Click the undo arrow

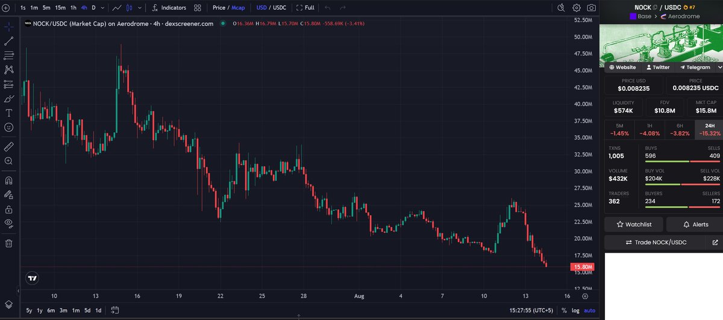pyautogui.click(x=328, y=8)
